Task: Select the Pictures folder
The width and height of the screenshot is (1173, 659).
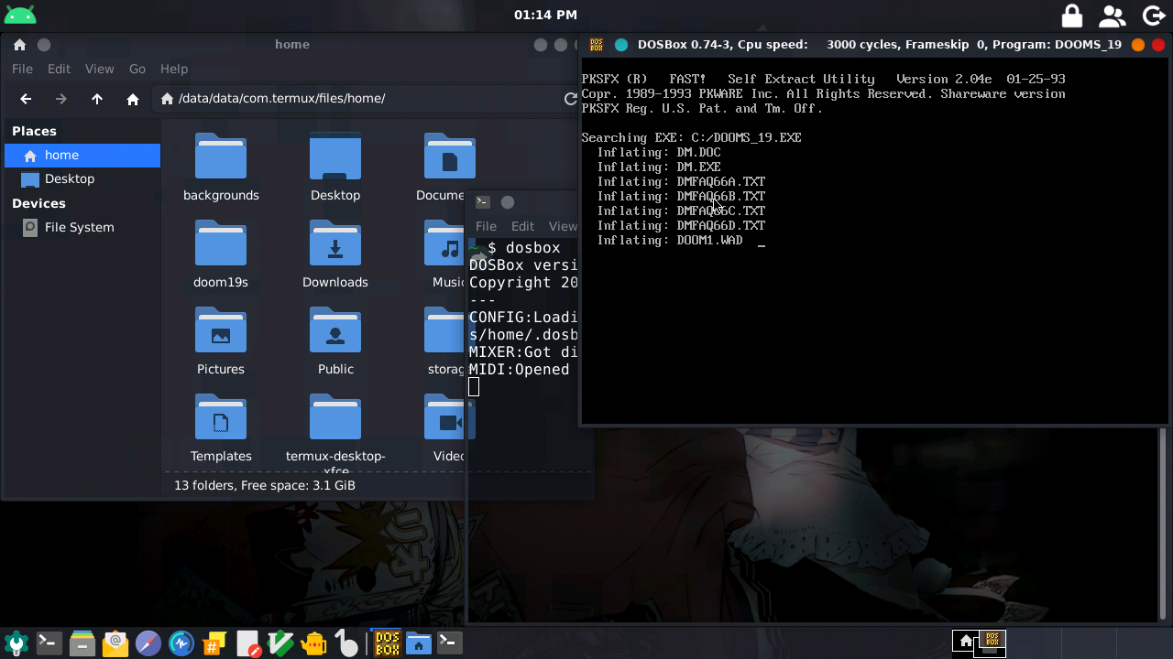Action: (221, 340)
